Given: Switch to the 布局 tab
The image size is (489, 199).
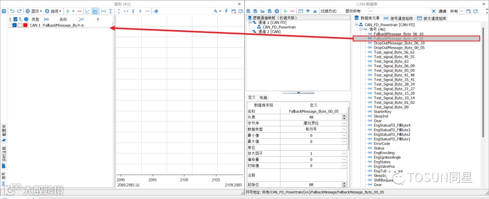Looking at the screenshot, I should click(x=264, y=97).
